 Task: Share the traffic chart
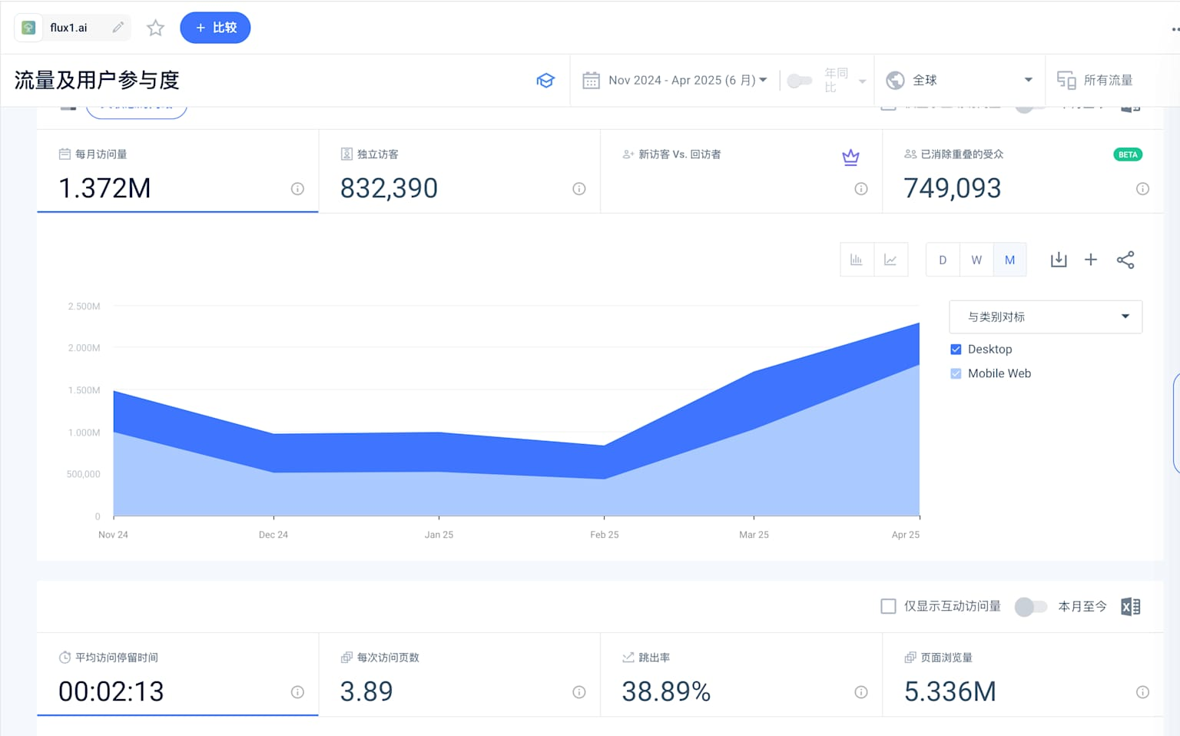click(1125, 260)
